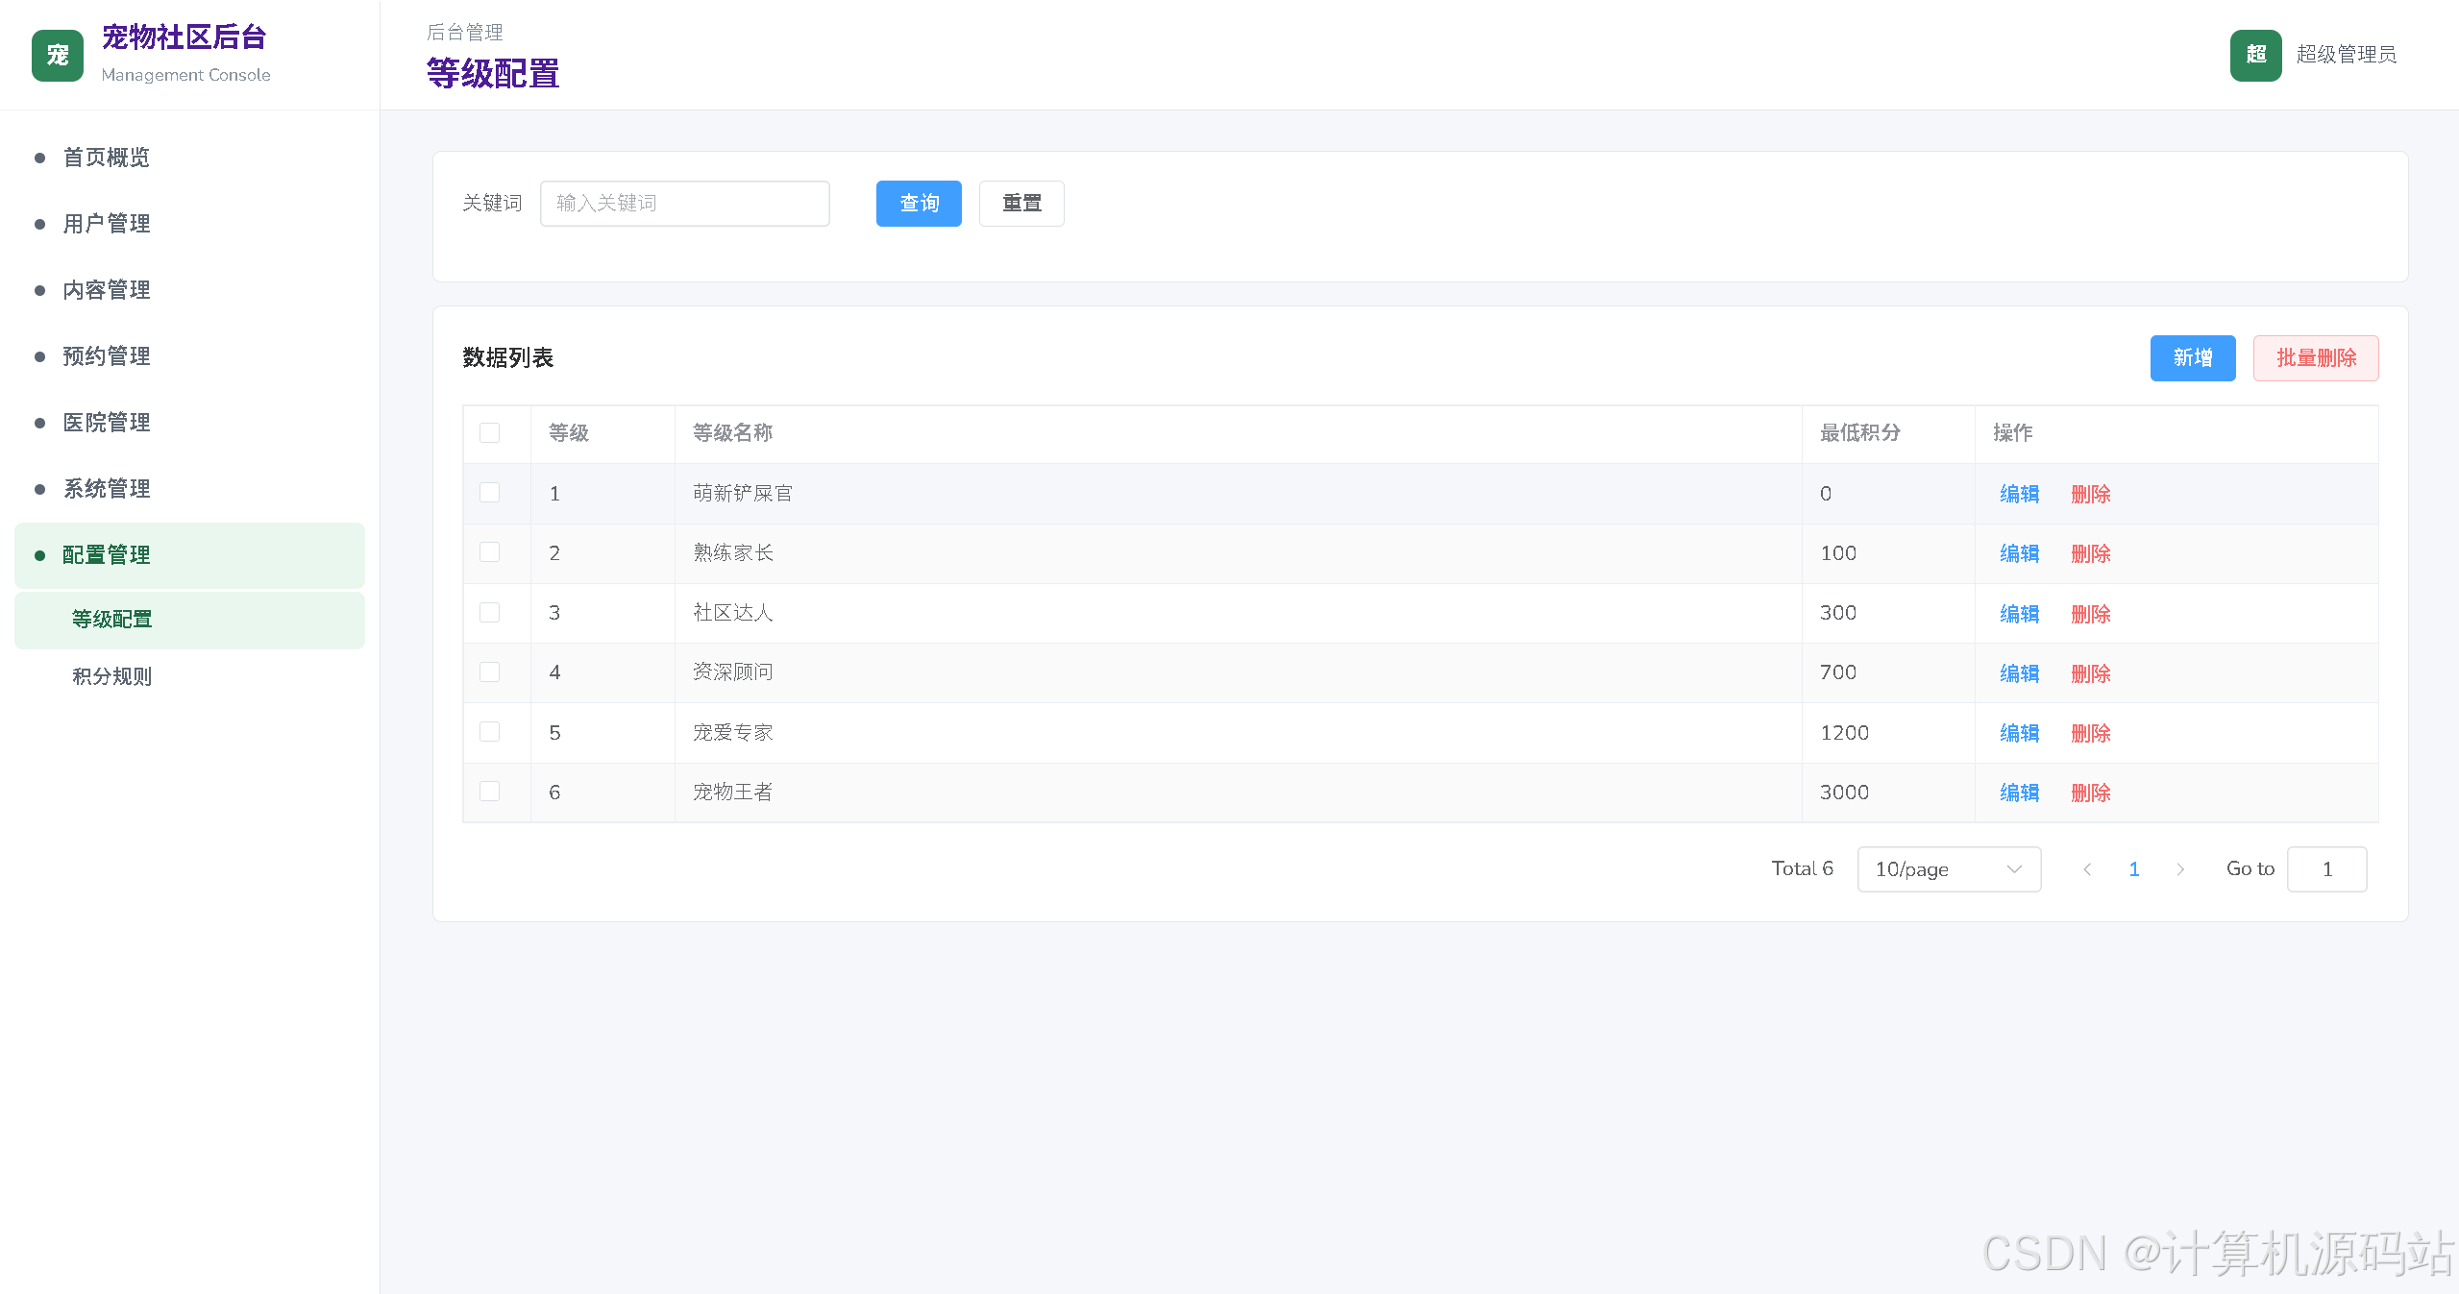The image size is (2459, 1294).
Task: Check the row for 宠爱专家
Action: 490,732
